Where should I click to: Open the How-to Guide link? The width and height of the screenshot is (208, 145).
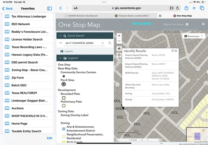coord(141,23)
